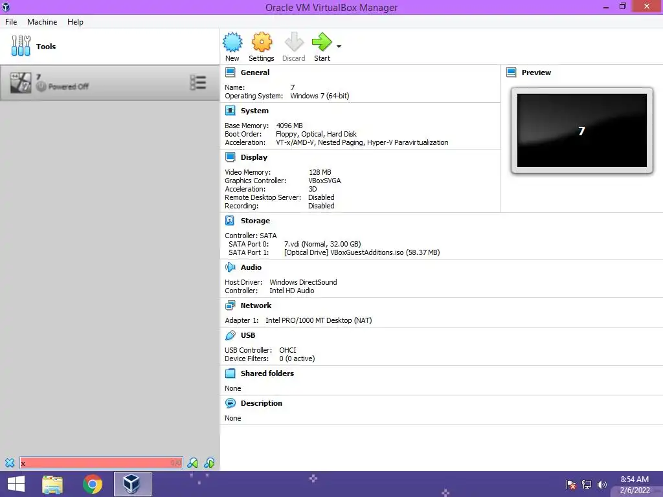Click the OHCI USB controller value
Image resolution: width=663 pixels, height=497 pixels.
(287, 350)
